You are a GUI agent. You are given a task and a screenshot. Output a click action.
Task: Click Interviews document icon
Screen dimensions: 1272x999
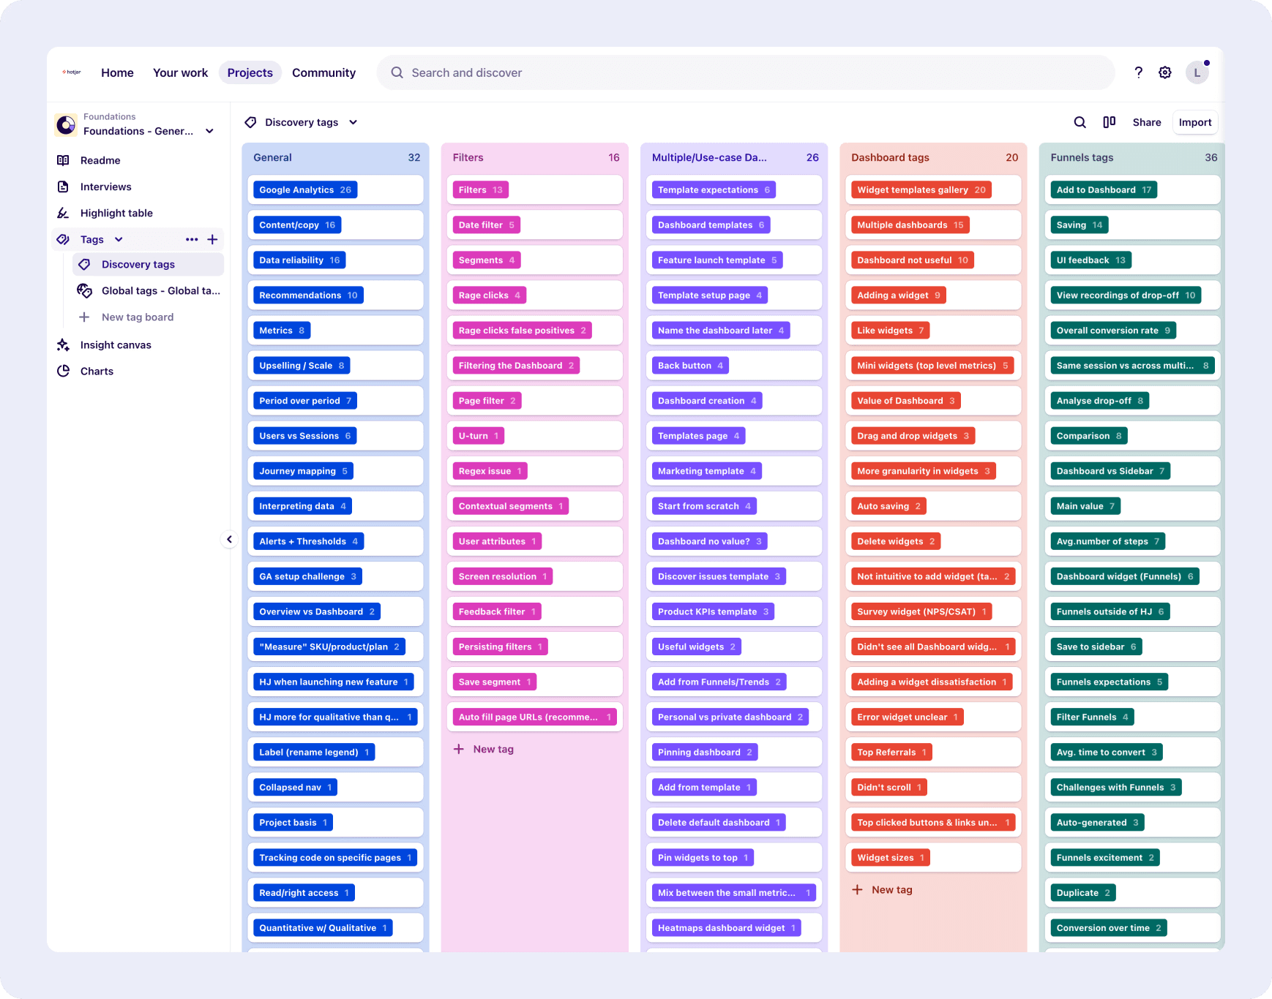tap(63, 186)
